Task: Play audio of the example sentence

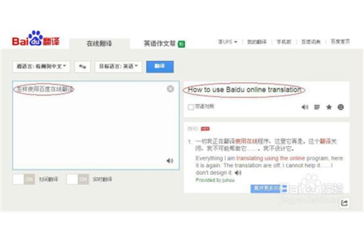Action: point(238,172)
